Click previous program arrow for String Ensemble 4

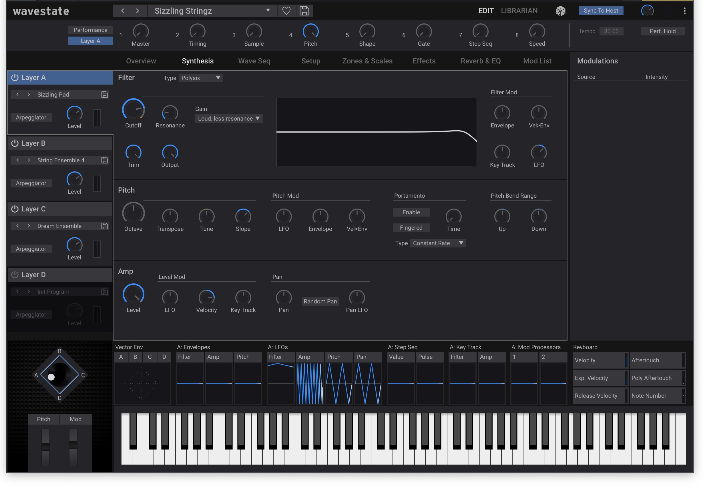[x=18, y=160]
